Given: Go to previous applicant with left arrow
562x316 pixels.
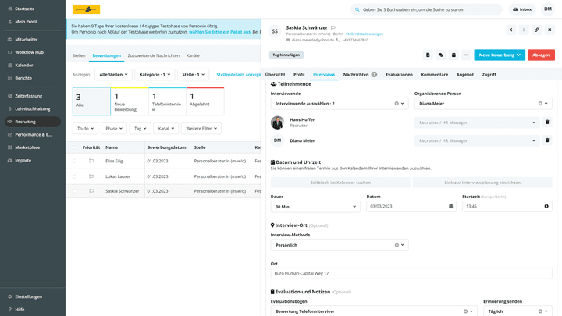Looking at the screenshot, I should pos(510,30).
